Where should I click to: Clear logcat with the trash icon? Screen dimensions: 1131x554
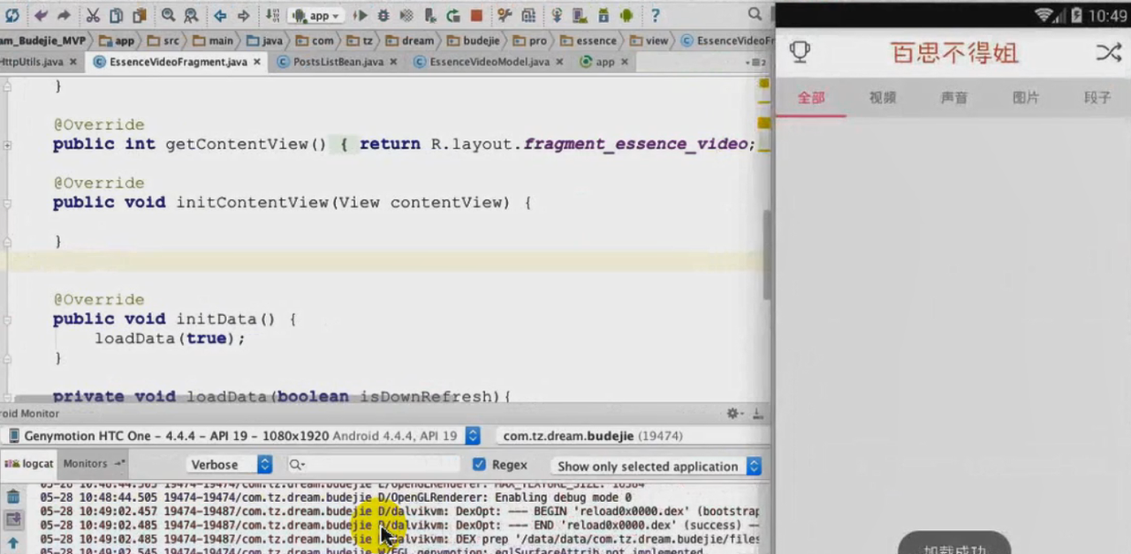click(13, 497)
